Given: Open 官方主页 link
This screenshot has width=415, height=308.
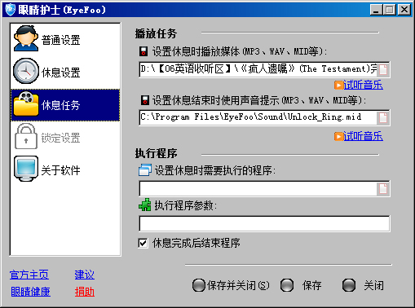Looking at the screenshot, I should pos(29,275).
